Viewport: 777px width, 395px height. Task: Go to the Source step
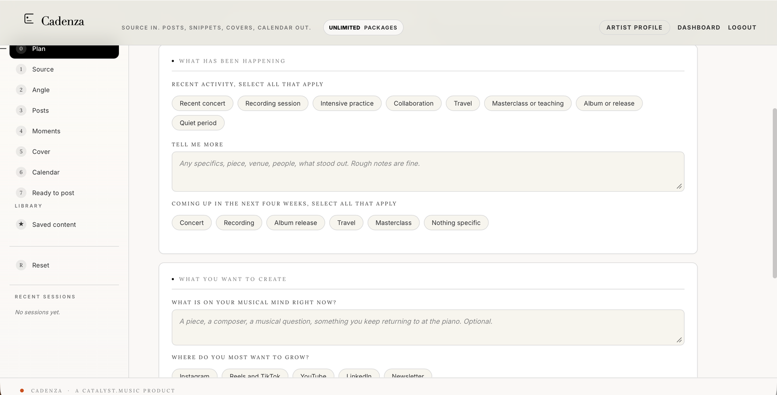tap(64, 69)
